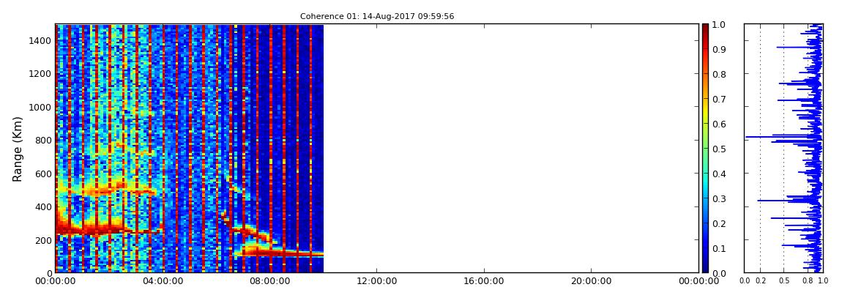The height and width of the screenshot is (298, 842).
Task: Click the 20:00:00 time axis label
Action: [x=591, y=281]
